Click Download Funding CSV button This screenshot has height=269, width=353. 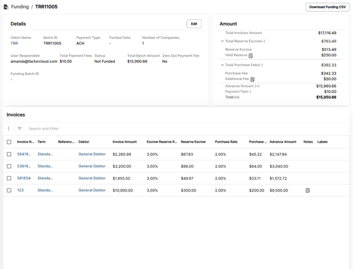pos(328,7)
